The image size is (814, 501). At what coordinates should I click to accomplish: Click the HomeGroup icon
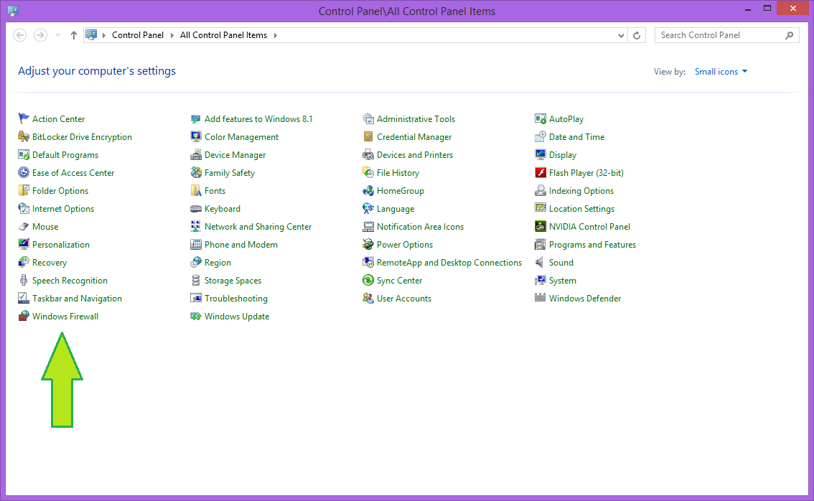pyautogui.click(x=368, y=190)
